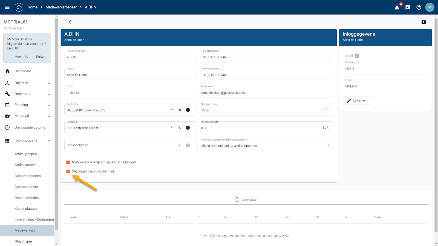Open the user avatar M menu
The width and height of the screenshot is (438, 246).
(x=430, y=7)
